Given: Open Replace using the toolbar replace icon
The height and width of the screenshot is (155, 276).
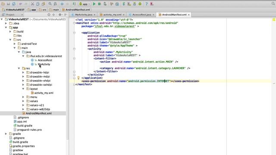Looking at the screenshot, I should click(x=55, y=4).
